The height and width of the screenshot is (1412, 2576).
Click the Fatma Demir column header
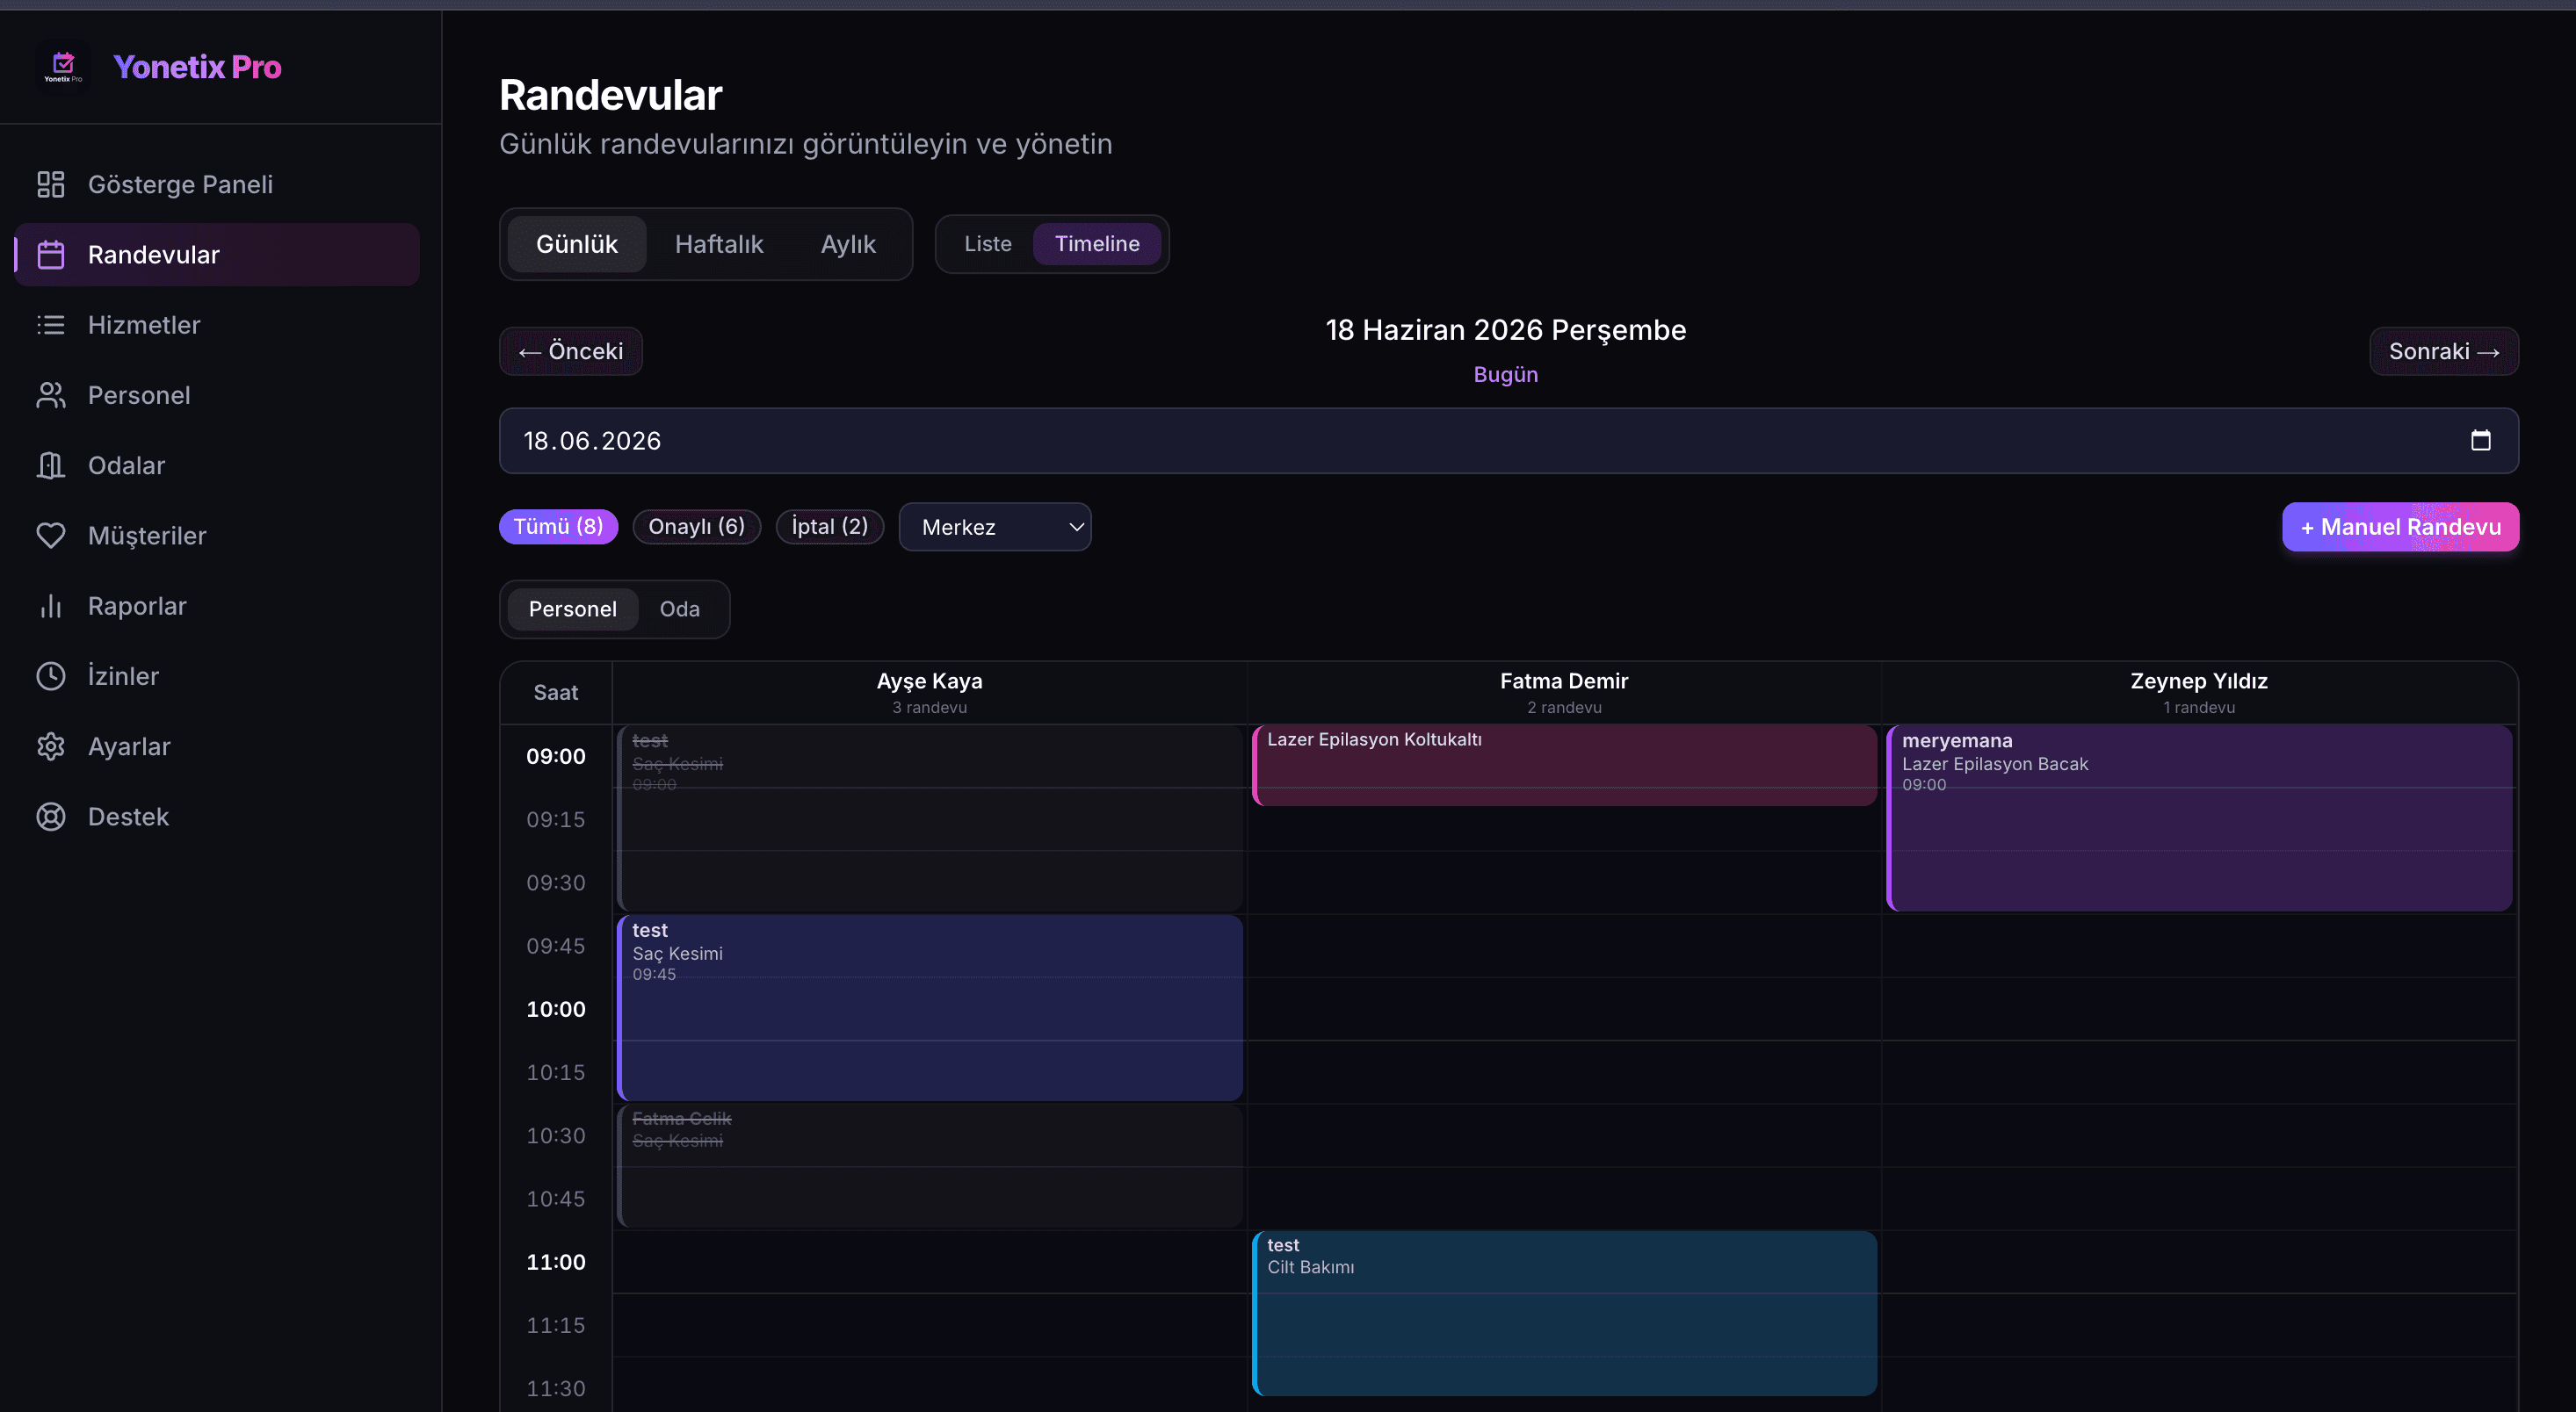click(x=1564, y=691)
